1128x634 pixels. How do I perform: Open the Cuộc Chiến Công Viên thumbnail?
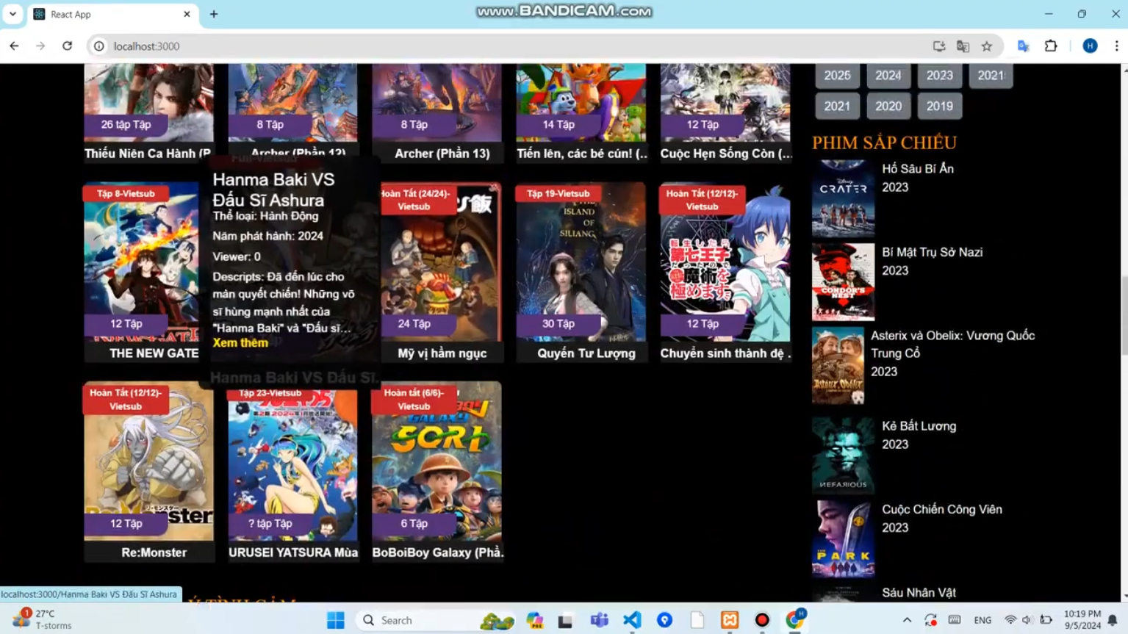(x=843, y=538)
